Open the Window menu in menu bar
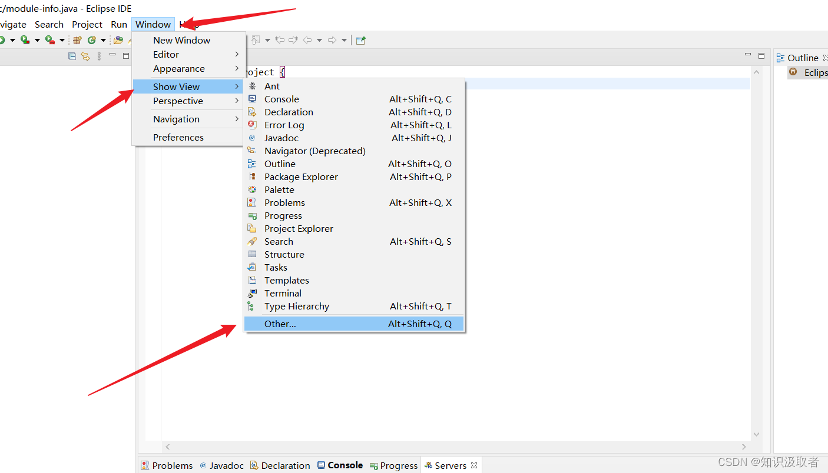 (153, 24)
